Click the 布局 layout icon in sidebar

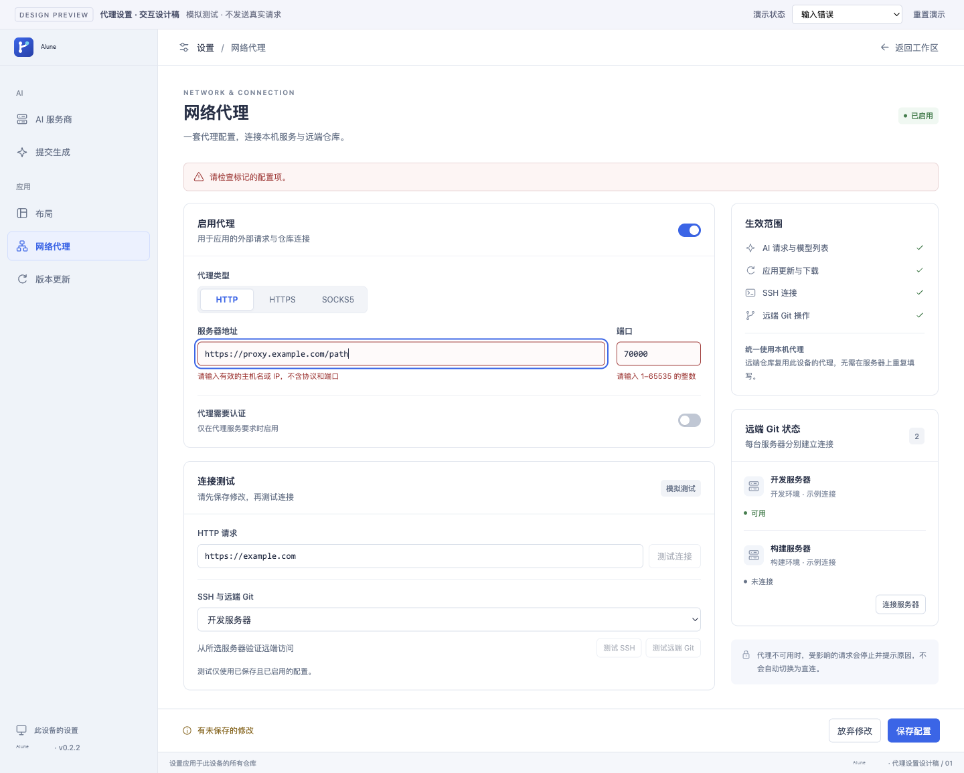click(x=22, y=213)
